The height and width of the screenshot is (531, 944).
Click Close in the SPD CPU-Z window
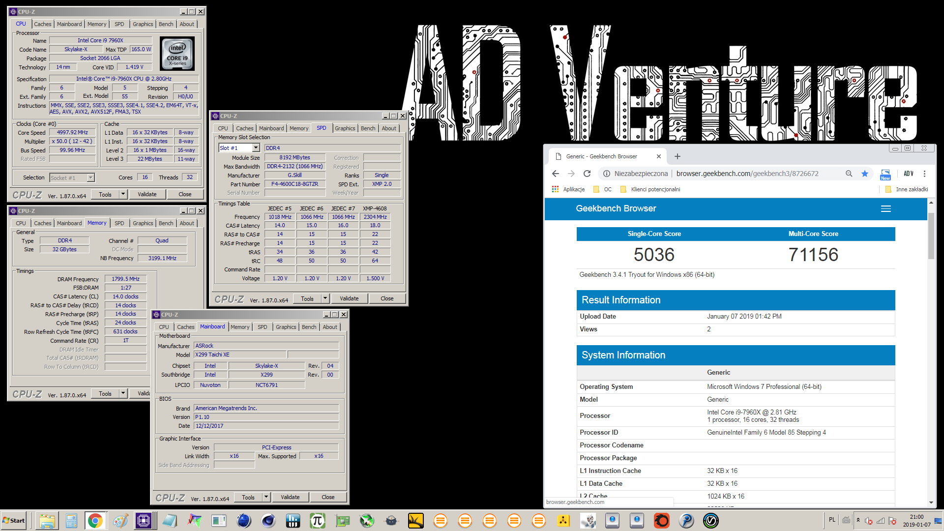(x=387, y=298)
